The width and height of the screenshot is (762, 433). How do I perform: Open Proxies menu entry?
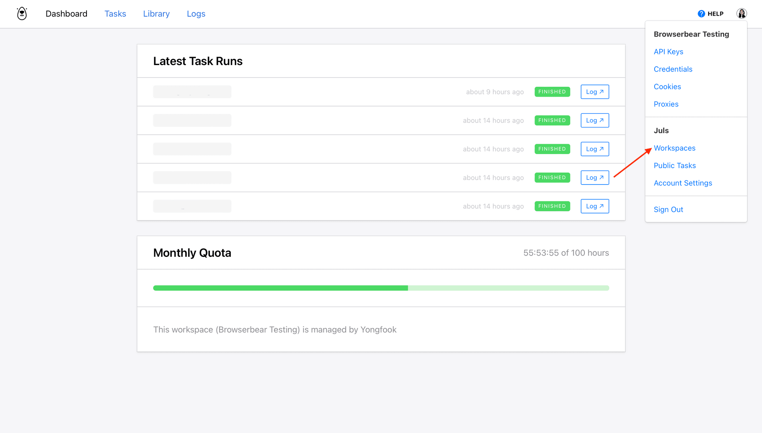pyautogui.click(x=666, y=104)
